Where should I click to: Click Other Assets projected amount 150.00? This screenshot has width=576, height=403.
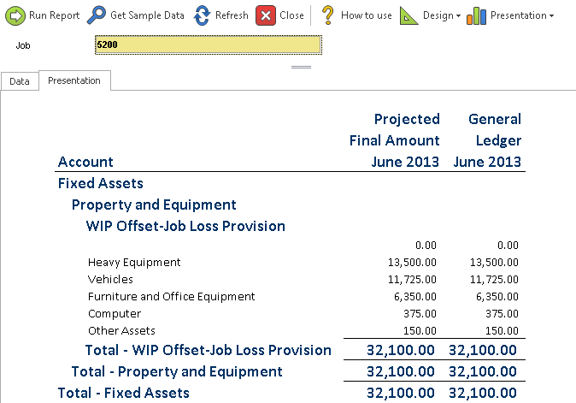click(420, 331)
